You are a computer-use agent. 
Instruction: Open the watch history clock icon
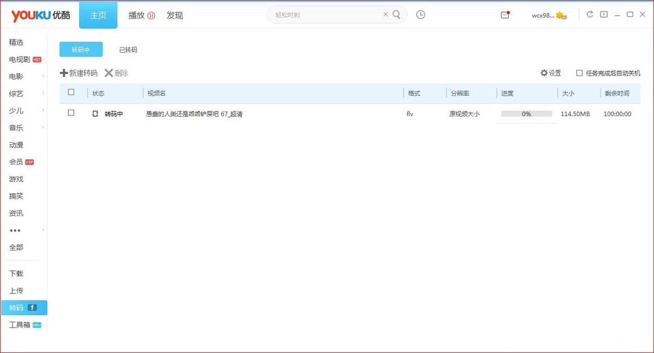[421, 15]
